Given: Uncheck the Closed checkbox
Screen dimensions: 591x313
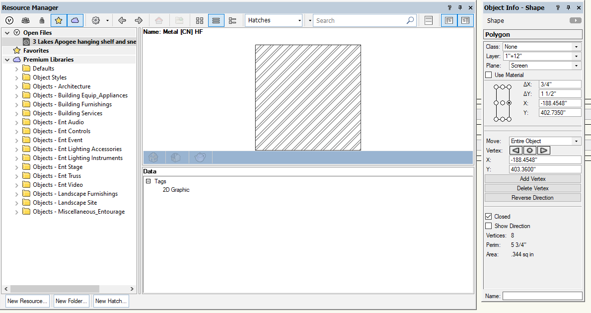Looking at the screenshot, I should pos(489,217).
